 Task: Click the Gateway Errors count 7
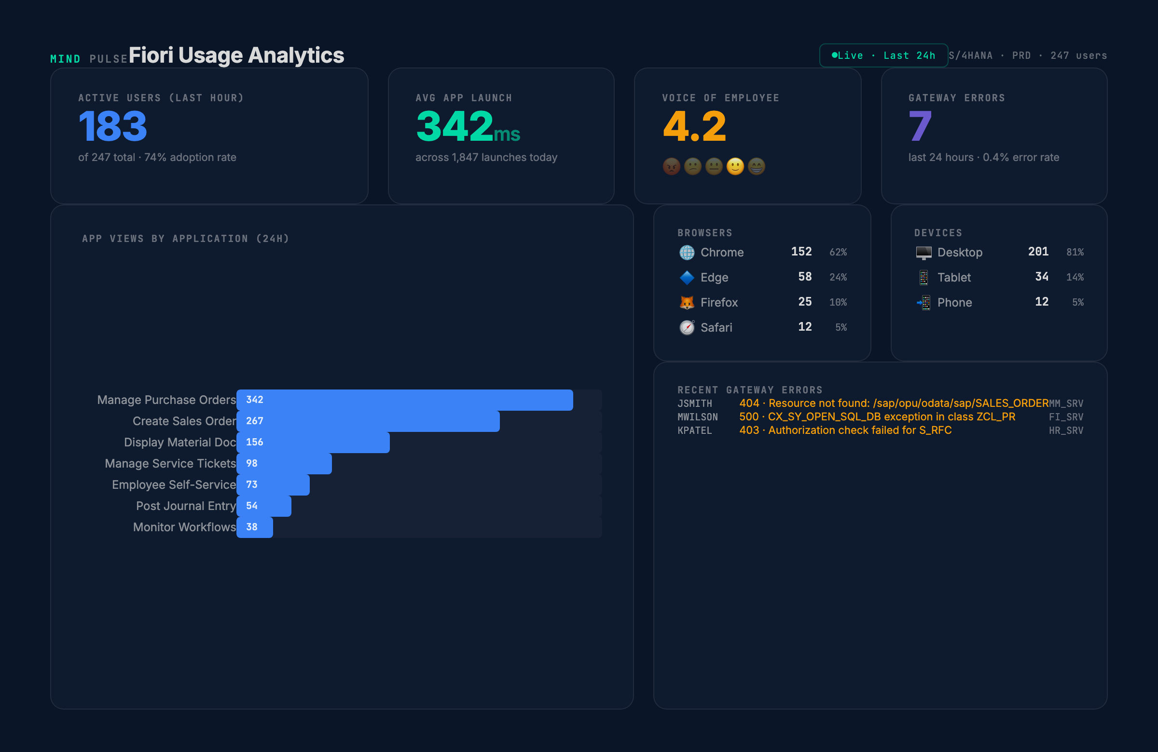pos(920,126)
